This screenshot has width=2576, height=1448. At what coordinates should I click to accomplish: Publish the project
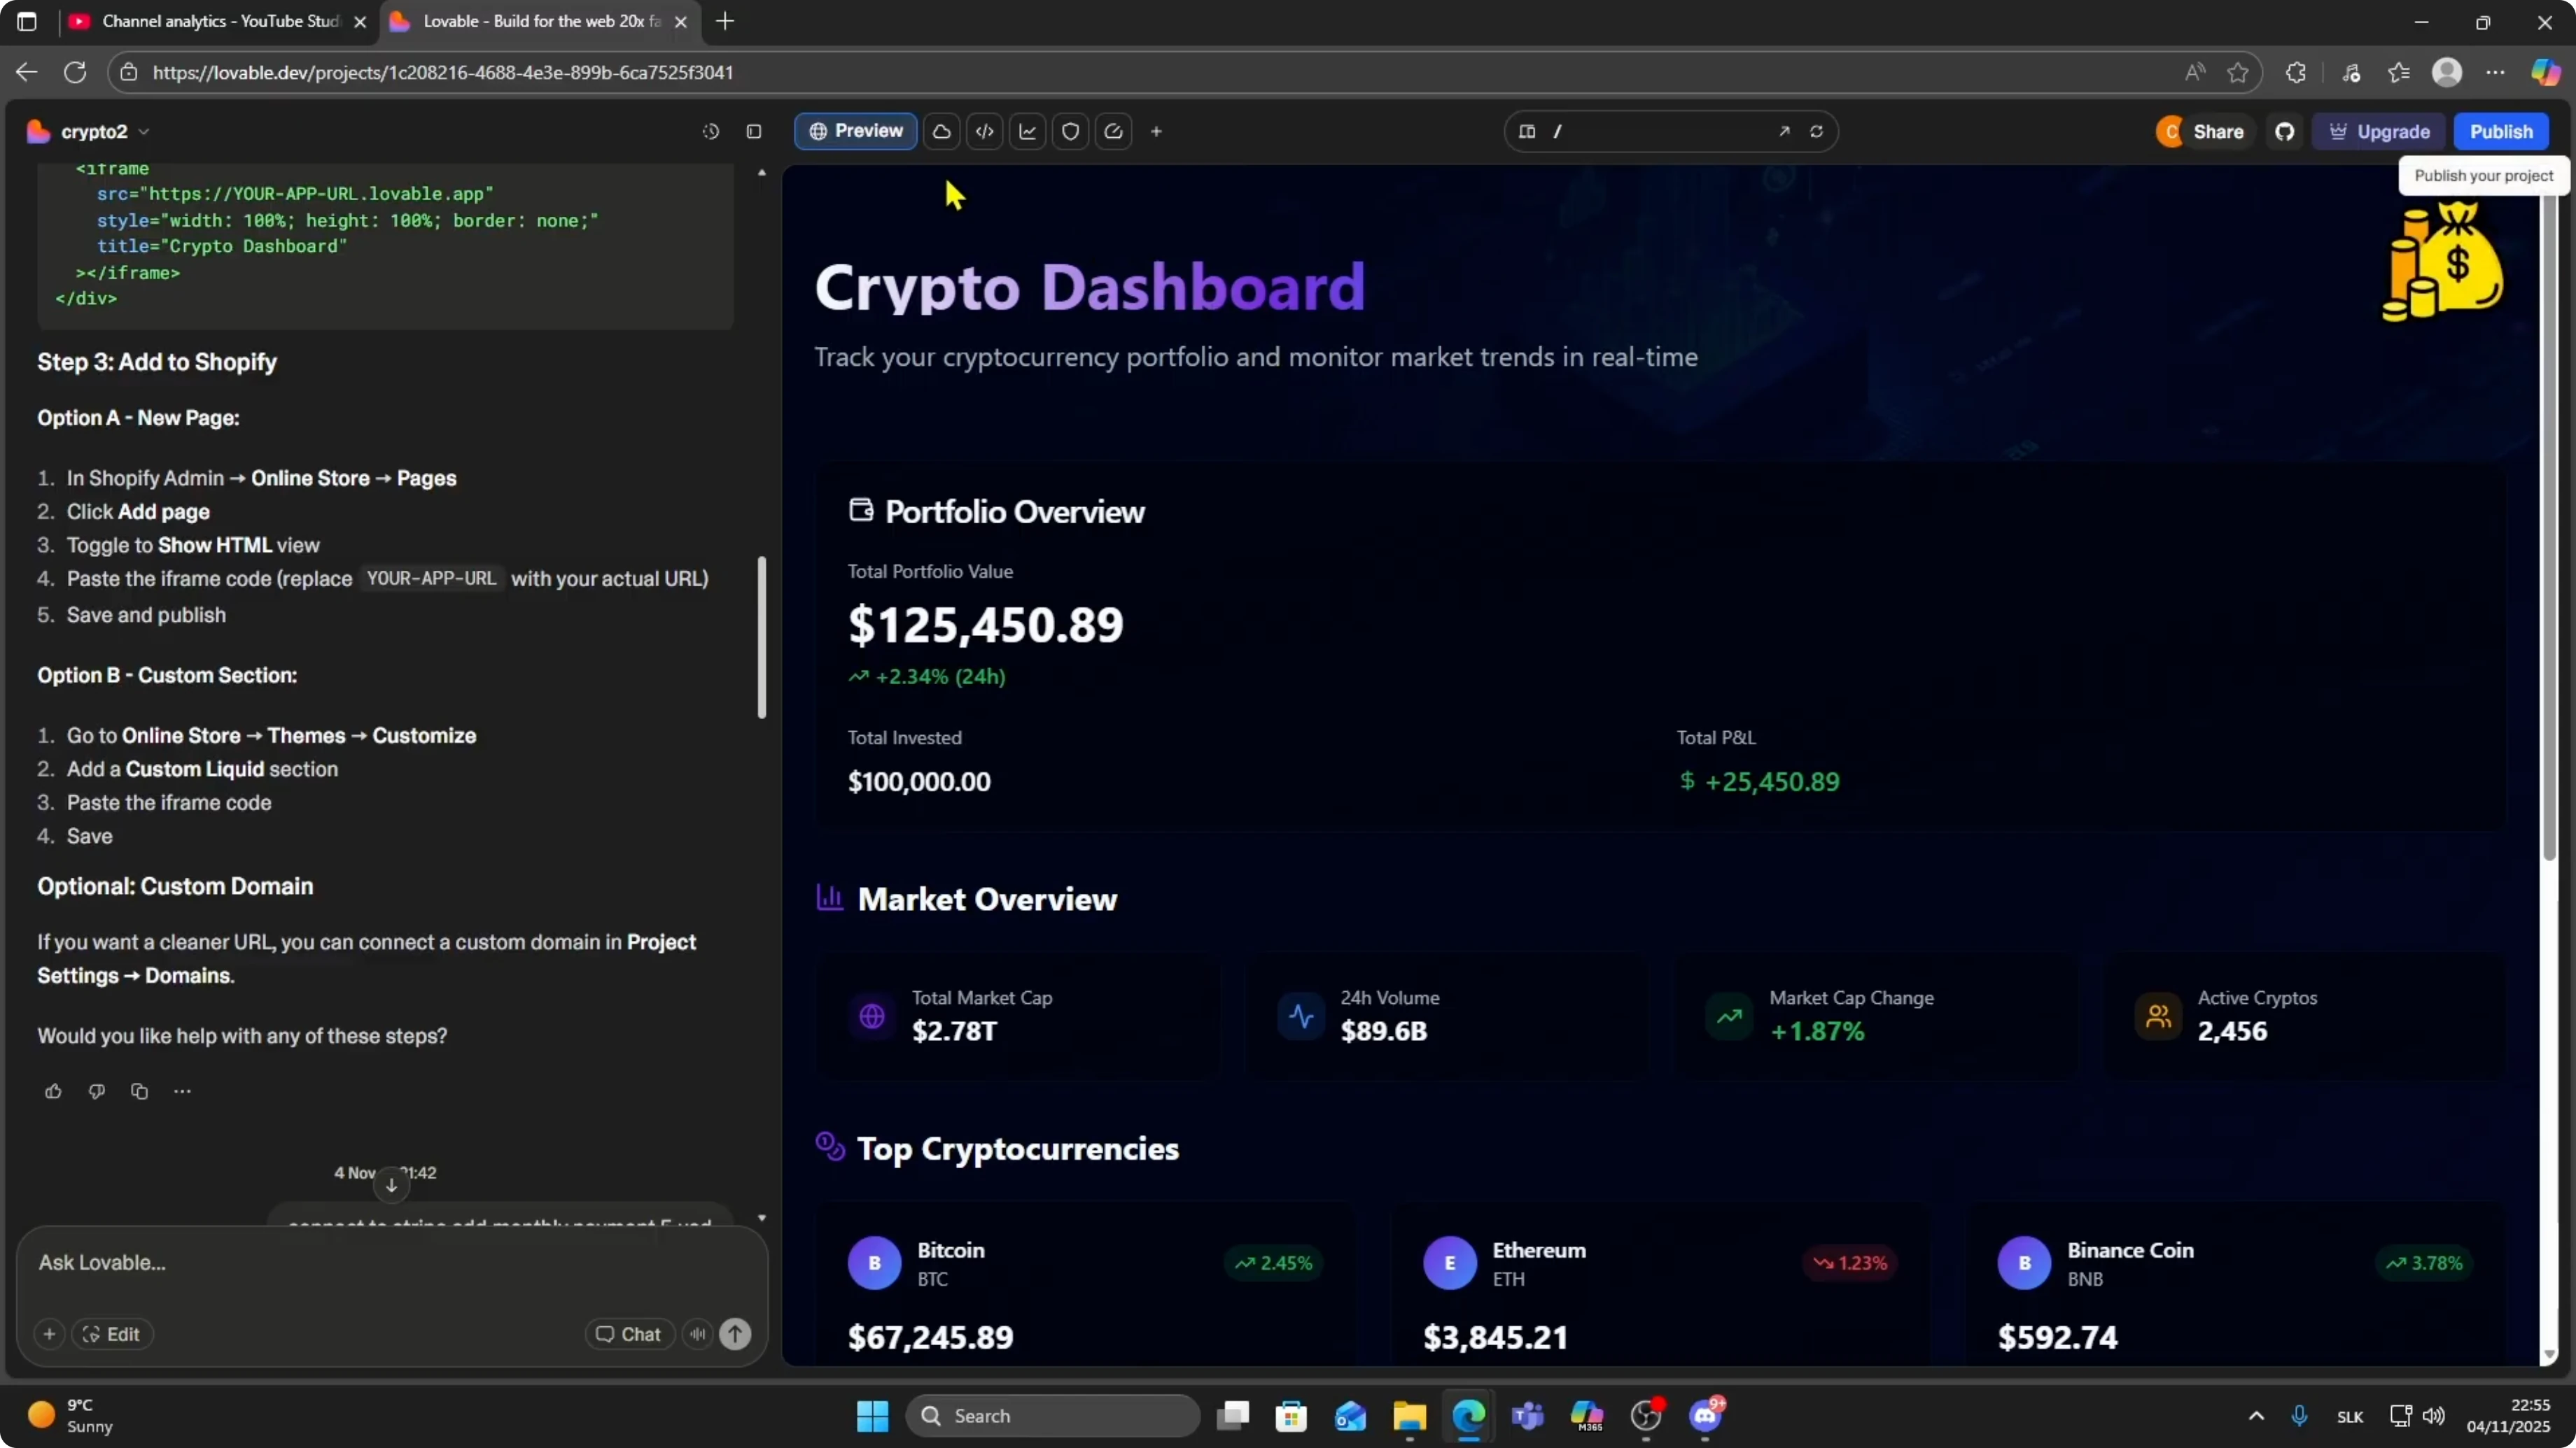pos(2501,132)
